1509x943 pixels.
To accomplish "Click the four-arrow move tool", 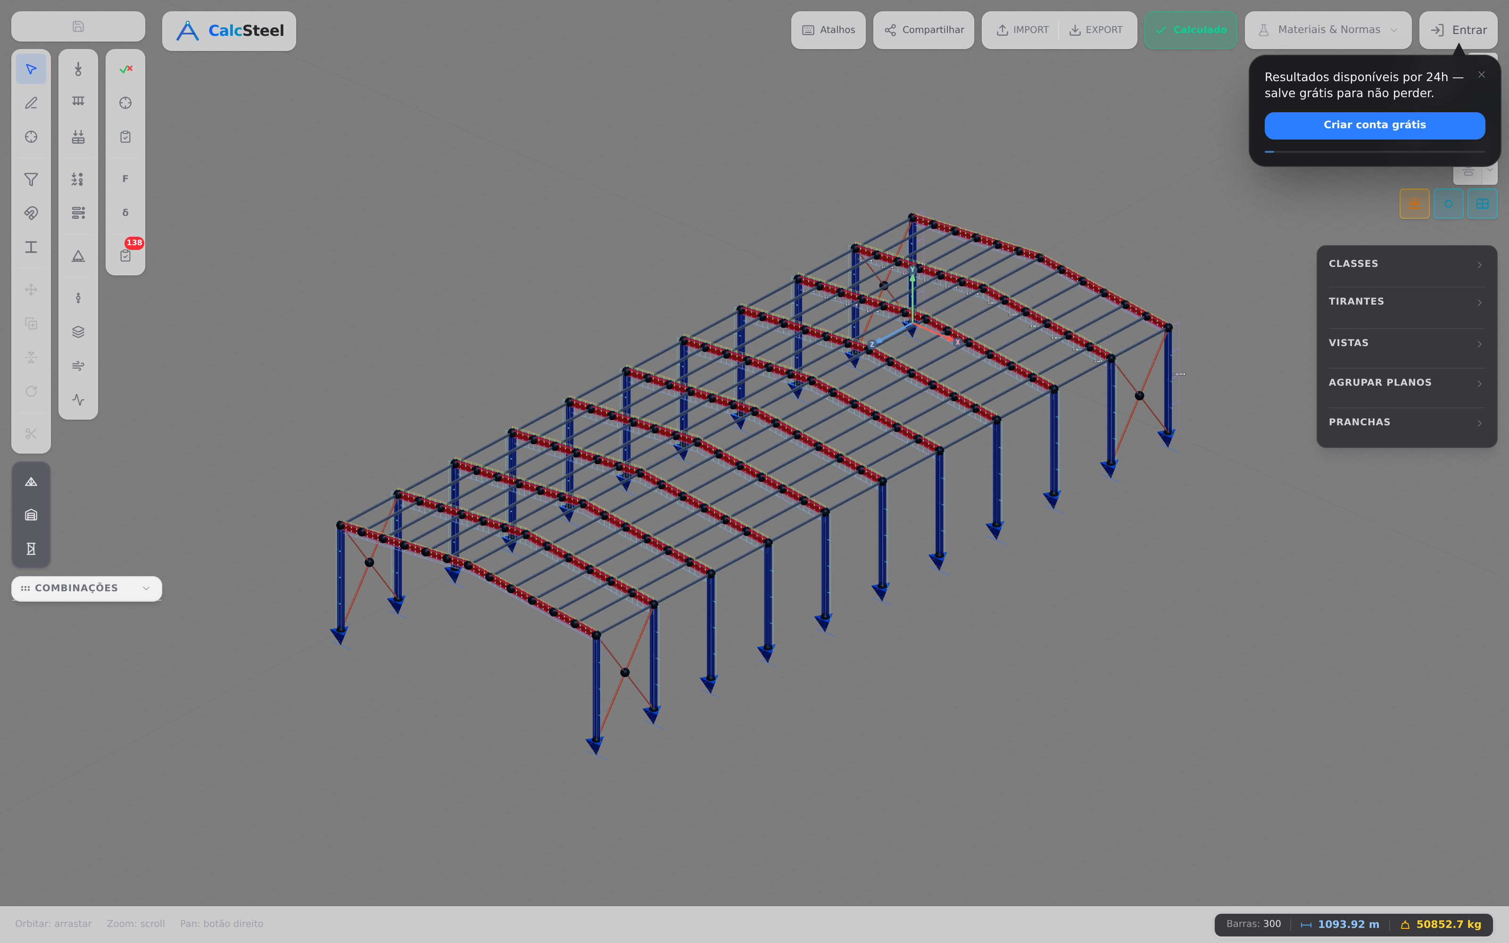I will [x=31, y=290].
